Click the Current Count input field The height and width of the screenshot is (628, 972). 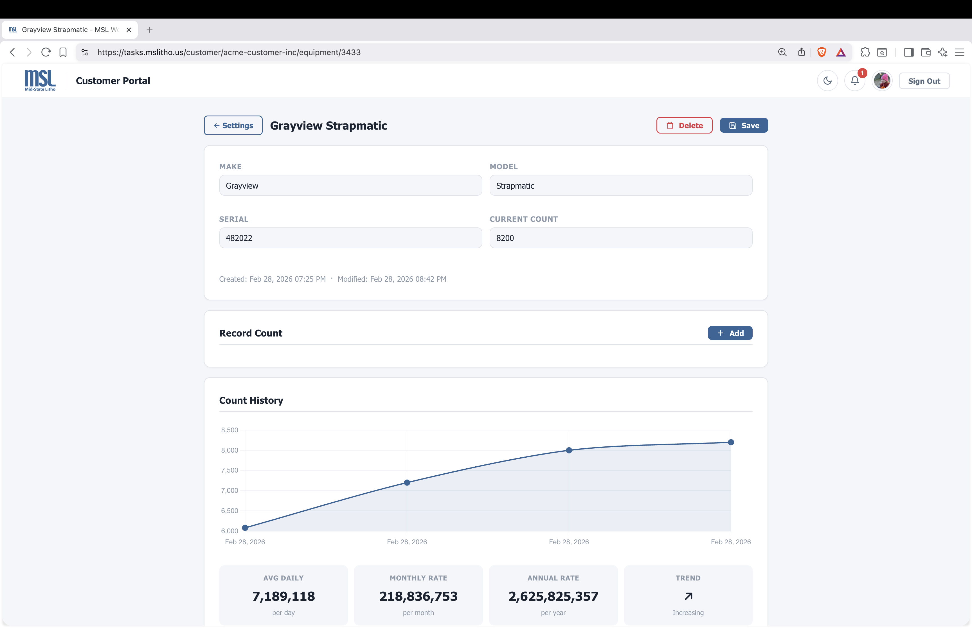tap(620, 238)
